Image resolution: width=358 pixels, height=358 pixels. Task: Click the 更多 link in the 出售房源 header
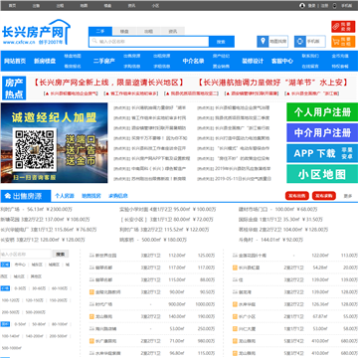tap(348, 196)
